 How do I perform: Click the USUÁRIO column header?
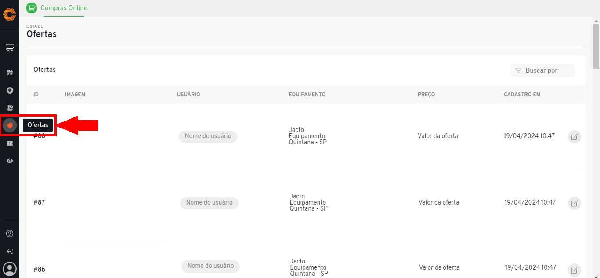point(188,95)
